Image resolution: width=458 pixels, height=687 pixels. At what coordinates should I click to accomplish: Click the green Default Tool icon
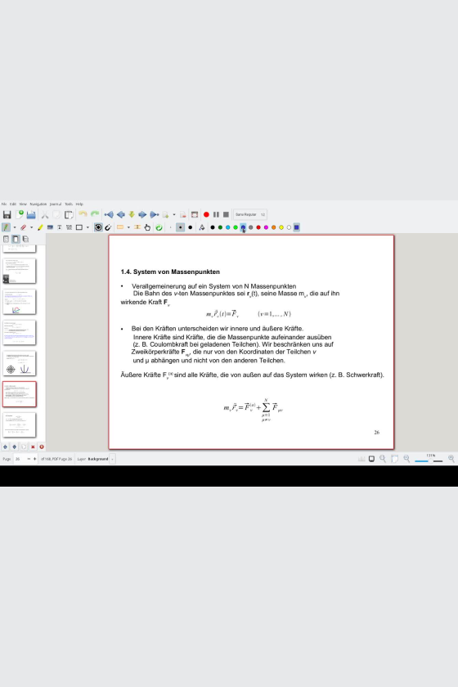159,227
